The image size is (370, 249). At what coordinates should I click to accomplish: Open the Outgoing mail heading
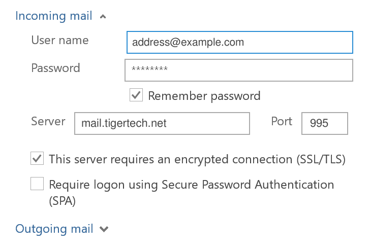pos(54,229)
